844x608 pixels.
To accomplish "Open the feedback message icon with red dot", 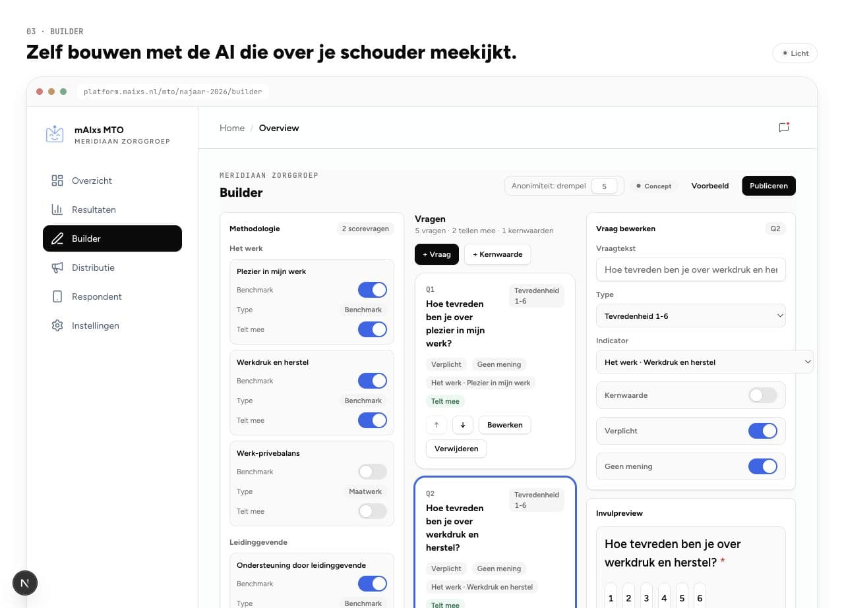I will (784, 127).
